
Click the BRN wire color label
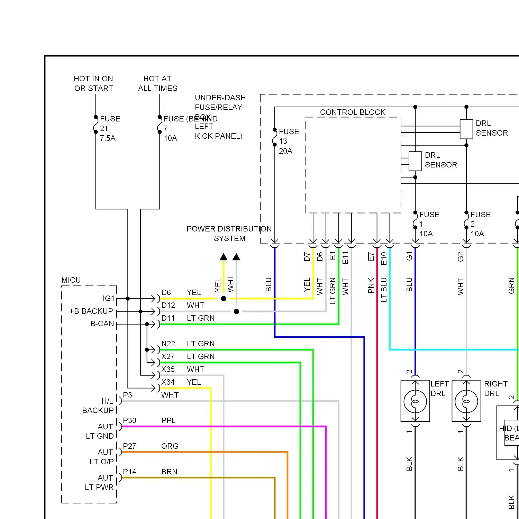click(x=169, y=472)
